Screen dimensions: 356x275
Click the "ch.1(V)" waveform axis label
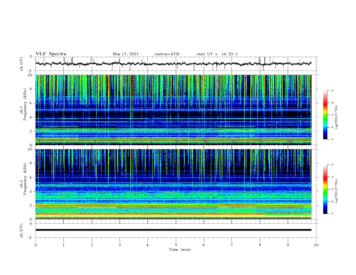pos(22,64)
